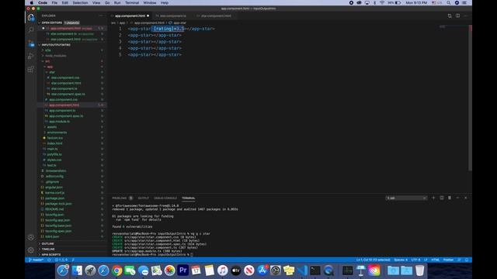Switch to Debug Console panel tab
The image size is (497, 279).
[165, 198]
